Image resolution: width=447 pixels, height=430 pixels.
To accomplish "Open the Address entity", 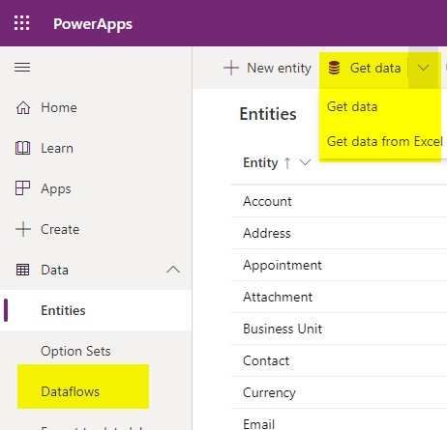I will click(267, 233).
